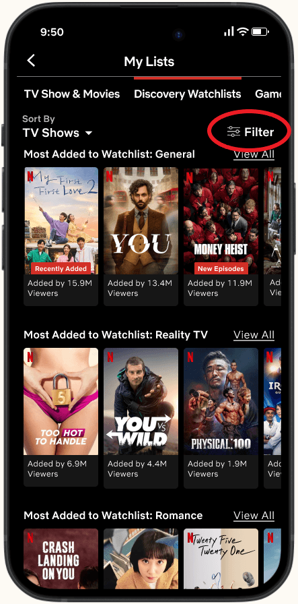Switch to TV Show & Movies tab
298x604 pixels.
tap(72, 94)
